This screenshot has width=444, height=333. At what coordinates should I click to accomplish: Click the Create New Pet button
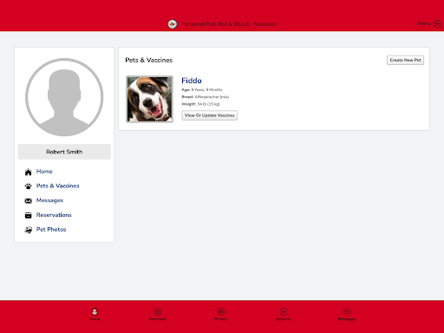[x=405, y=60]
